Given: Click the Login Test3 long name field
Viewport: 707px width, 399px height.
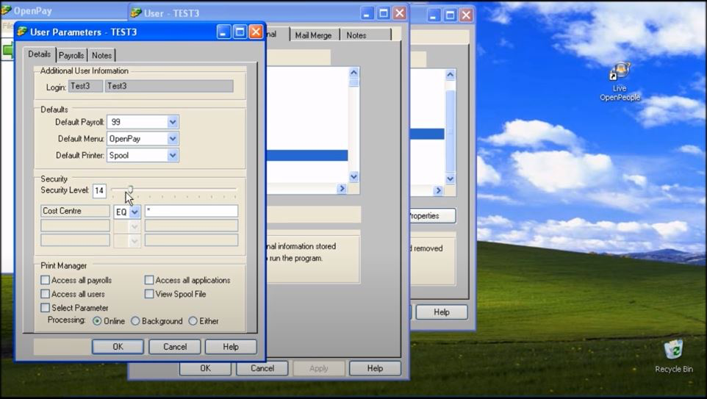Looking at the screenshot, I should click(169, 86).
